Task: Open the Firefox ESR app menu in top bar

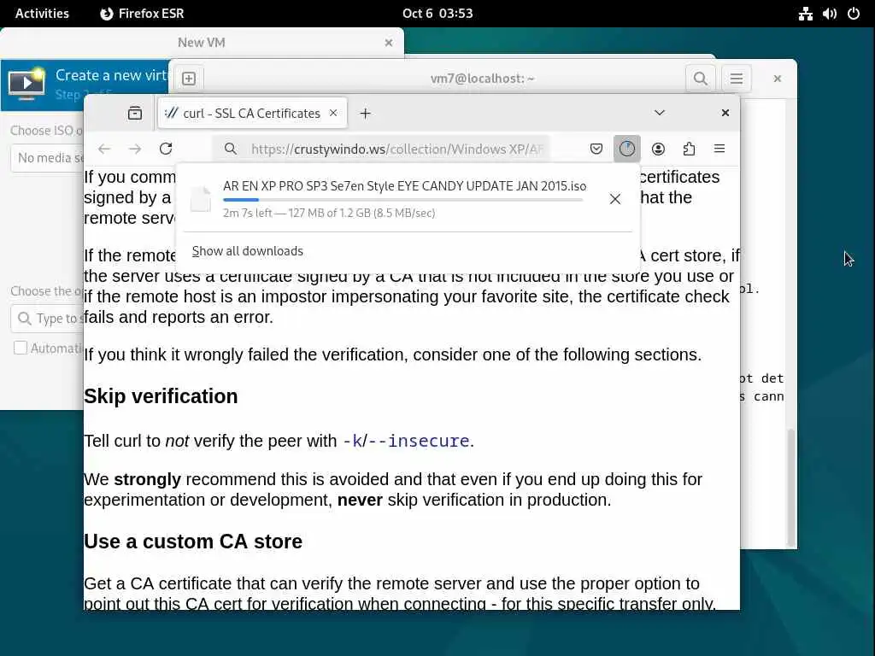Action: pos(142,14)
